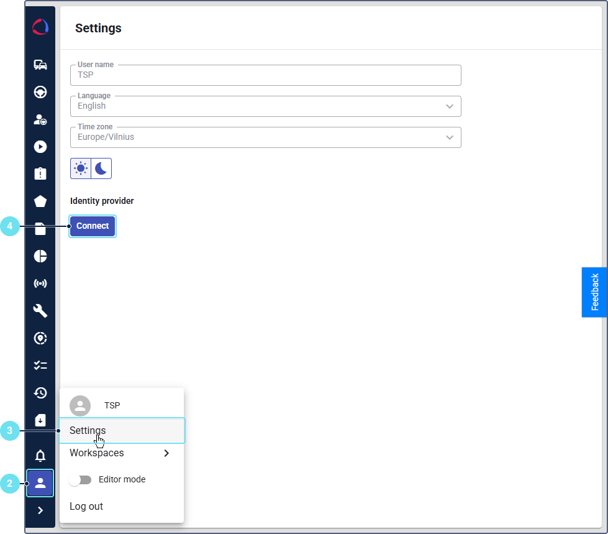
Task: Open the pie chart reports icon
Action: pos(40,256)
